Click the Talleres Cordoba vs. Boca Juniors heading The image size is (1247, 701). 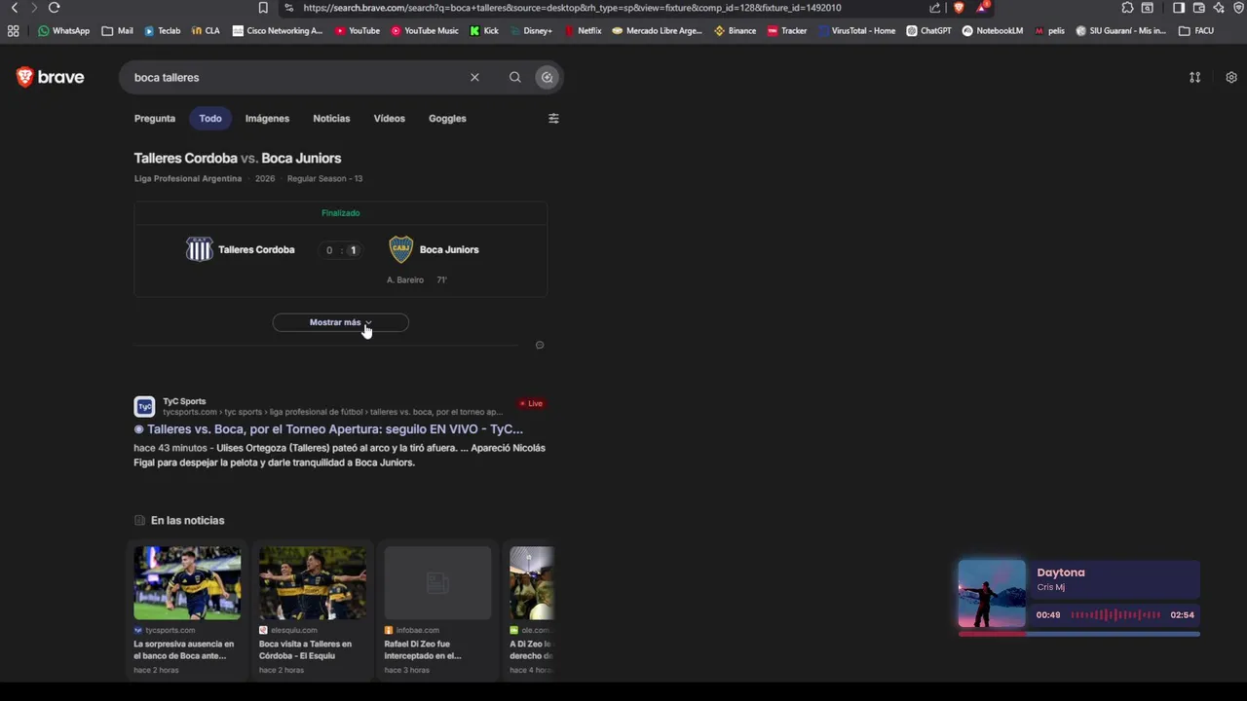pos(238,158)
